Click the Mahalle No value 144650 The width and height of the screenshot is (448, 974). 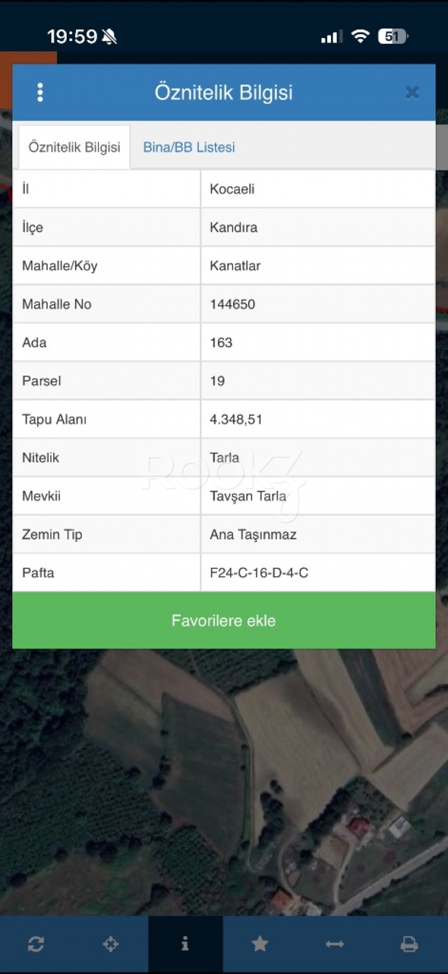[x=232, y=304]
